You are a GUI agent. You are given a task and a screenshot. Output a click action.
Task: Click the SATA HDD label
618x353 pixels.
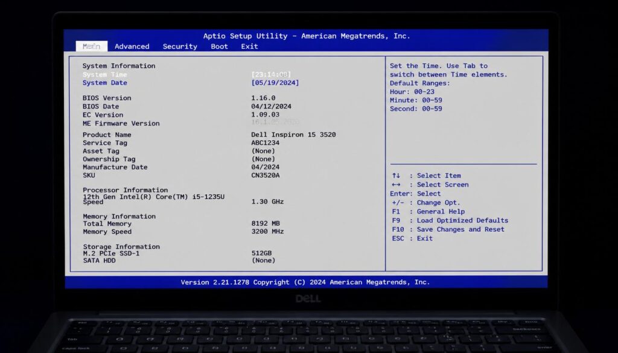100,261
